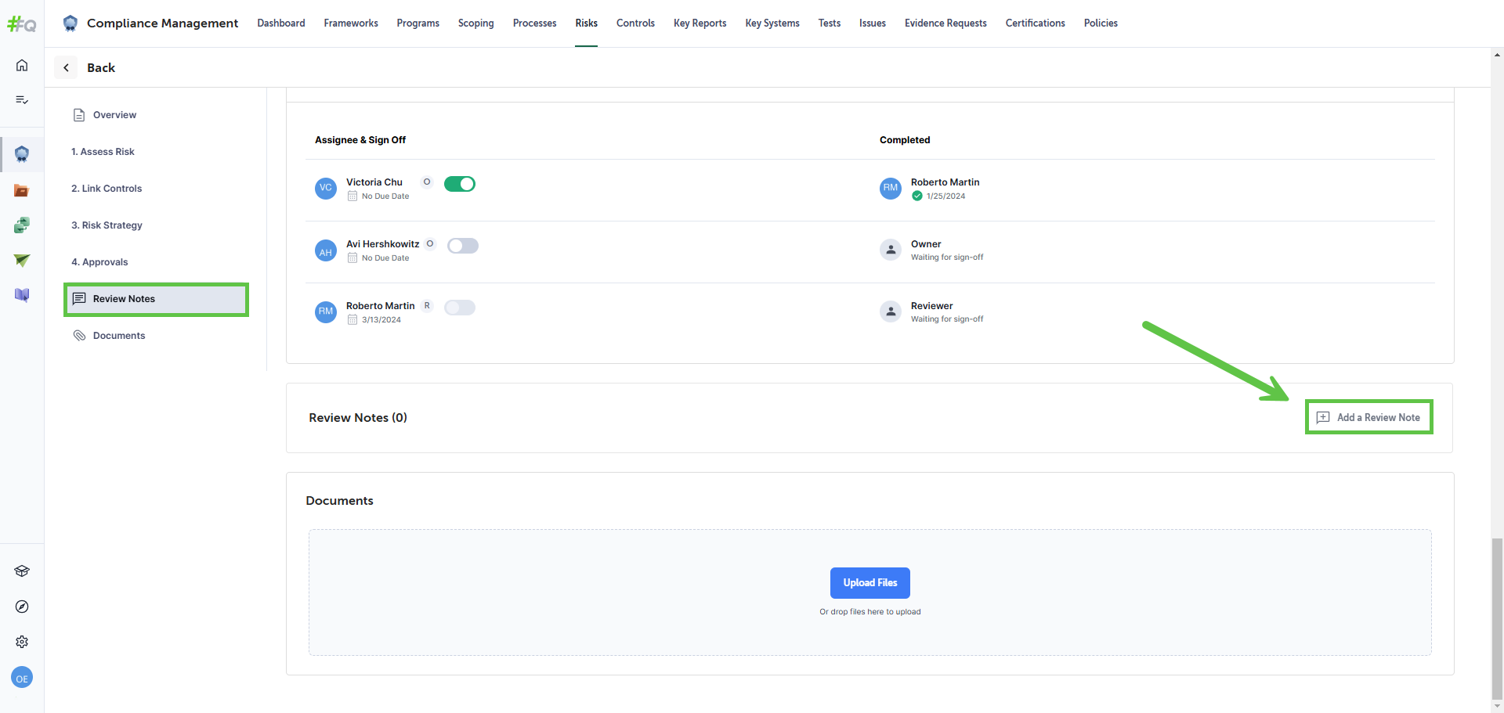Open the Evidence Requests tab

(945, 23)
